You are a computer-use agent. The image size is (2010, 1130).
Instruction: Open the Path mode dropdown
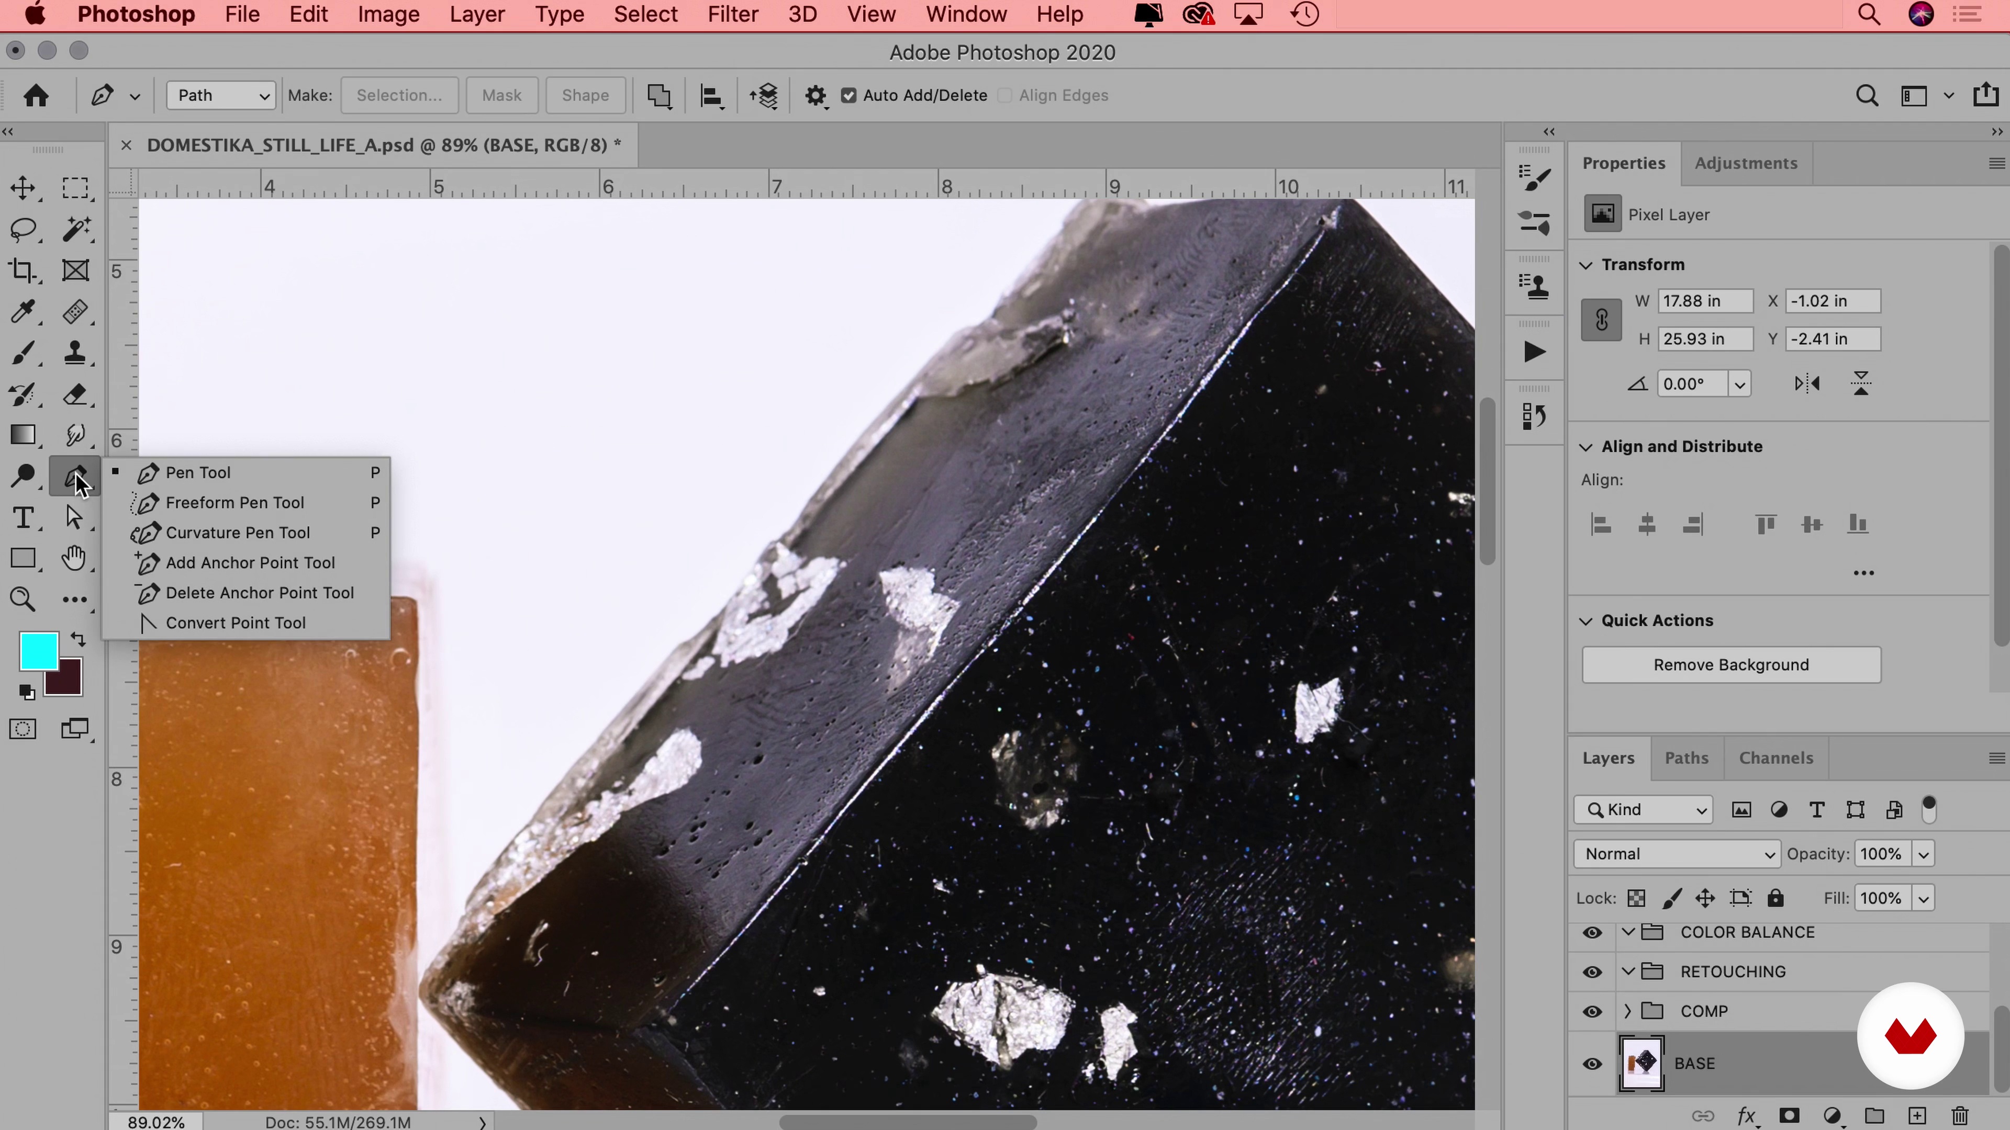[221, 95]
